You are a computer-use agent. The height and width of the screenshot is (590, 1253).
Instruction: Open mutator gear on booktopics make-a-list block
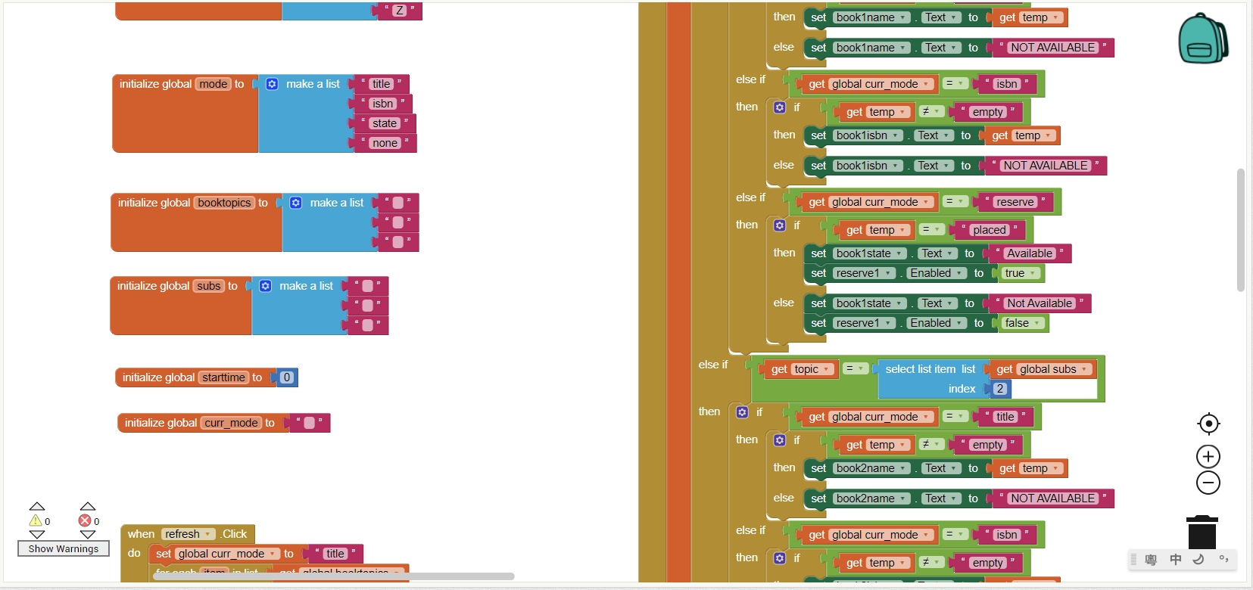point(296,203)
